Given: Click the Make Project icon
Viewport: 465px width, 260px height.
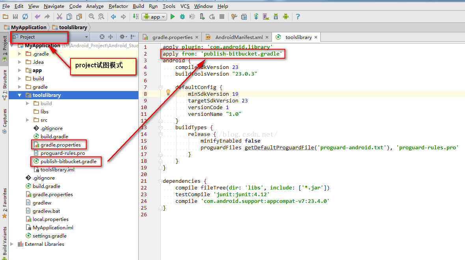Looking at the screenshot, I should (x=136, y=17).
